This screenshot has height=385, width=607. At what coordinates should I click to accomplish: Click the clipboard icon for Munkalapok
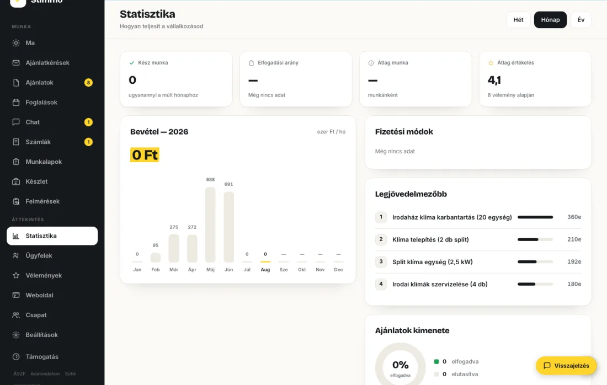[16, 162]
